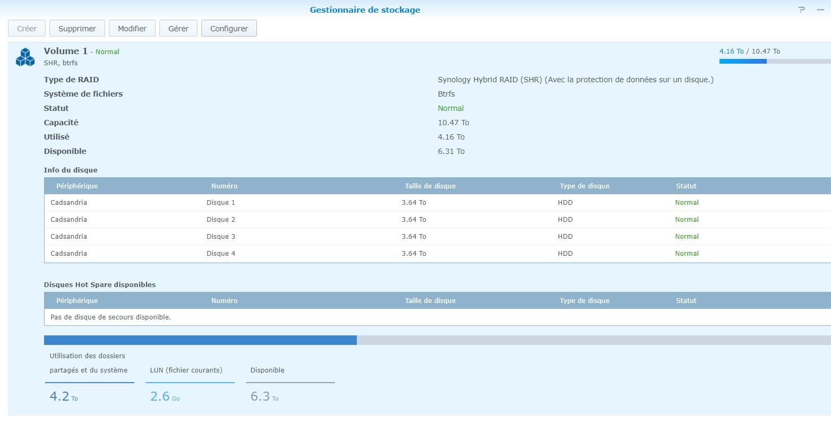Screen dimensions: 831x424
Task: Open the Configurer button
Action: pos(229,29)
